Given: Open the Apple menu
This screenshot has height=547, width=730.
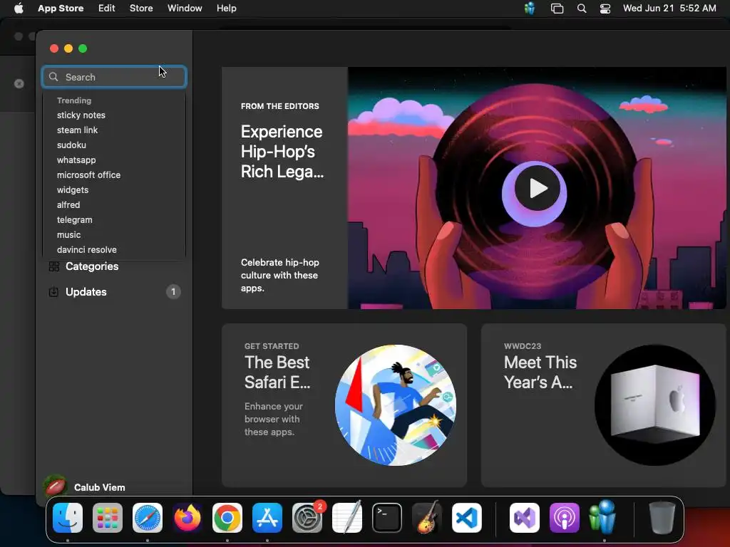Looking at the screenshot, I should tap(19, 8).
